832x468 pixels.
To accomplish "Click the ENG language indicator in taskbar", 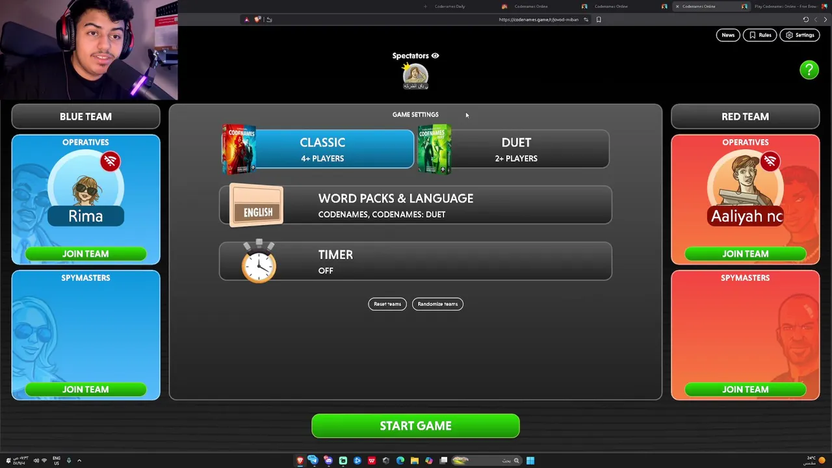I will pyautogui.click(x=57, y=461).
